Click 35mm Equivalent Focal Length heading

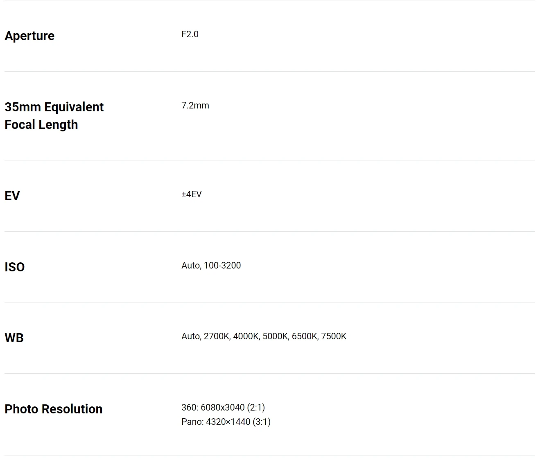54,116
